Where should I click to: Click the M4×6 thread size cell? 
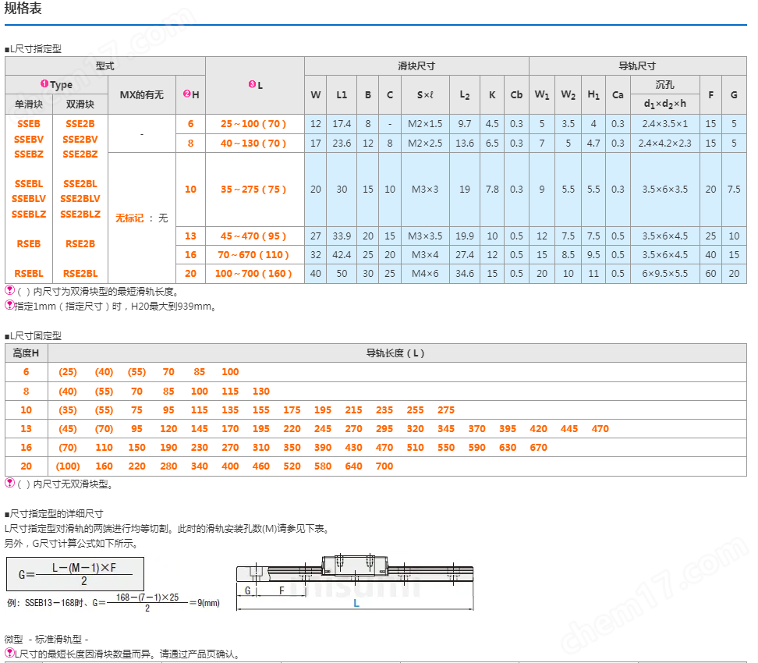[425, 273]
